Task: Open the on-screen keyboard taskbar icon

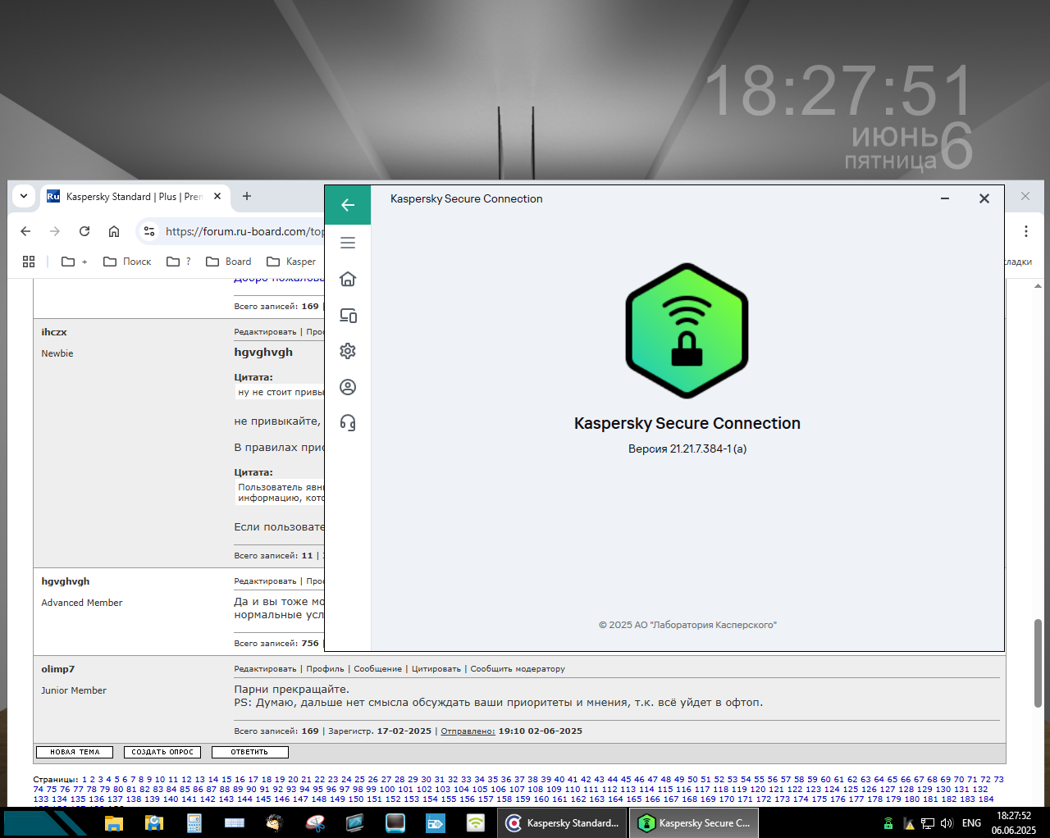Action: (x=235, y=822)
